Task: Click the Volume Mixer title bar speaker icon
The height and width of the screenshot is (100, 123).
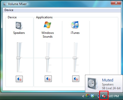Action: (x=4, y=4)
